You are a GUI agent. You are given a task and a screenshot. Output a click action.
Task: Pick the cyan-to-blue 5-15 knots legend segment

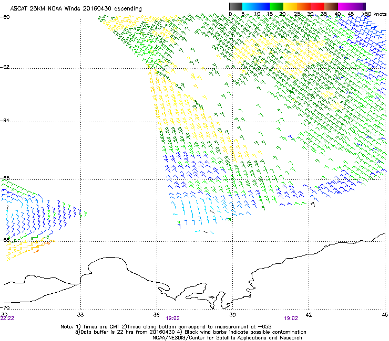click(x=256, y=6)
